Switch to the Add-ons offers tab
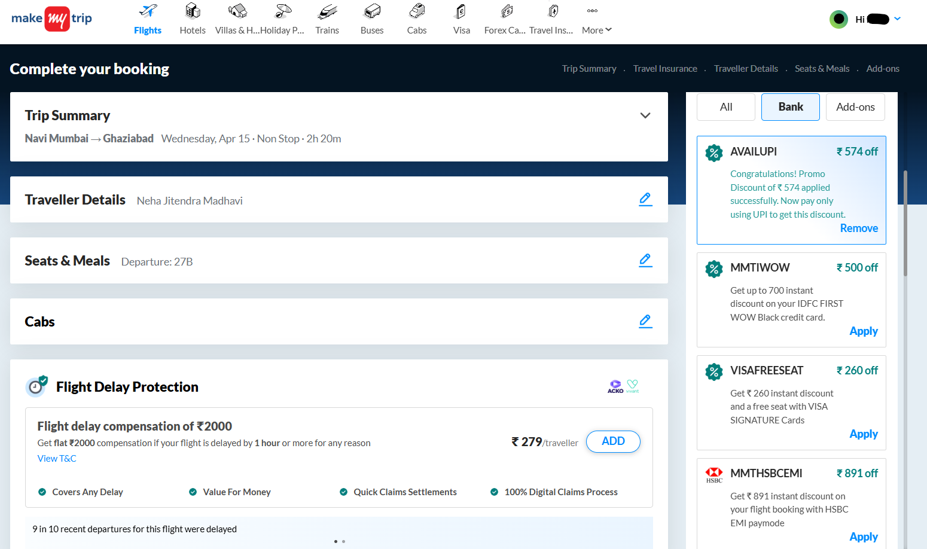927x549 pixels. 855,107
